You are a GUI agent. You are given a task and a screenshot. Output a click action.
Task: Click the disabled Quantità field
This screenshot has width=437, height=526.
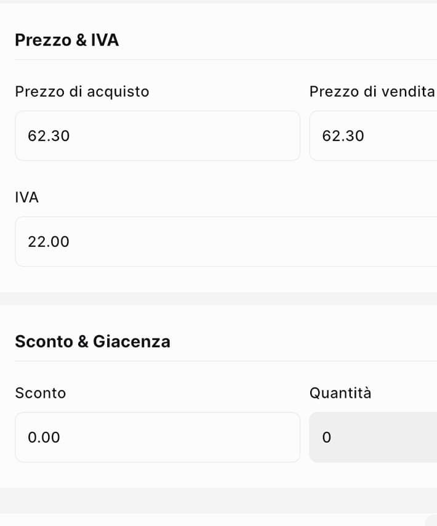[x=382, y=437]
